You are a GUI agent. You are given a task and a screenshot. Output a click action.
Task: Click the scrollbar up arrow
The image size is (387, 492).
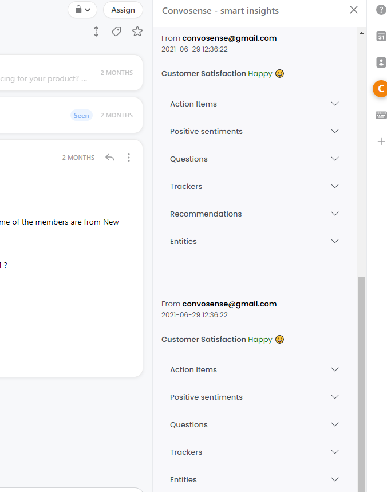[x=361, y=33]
